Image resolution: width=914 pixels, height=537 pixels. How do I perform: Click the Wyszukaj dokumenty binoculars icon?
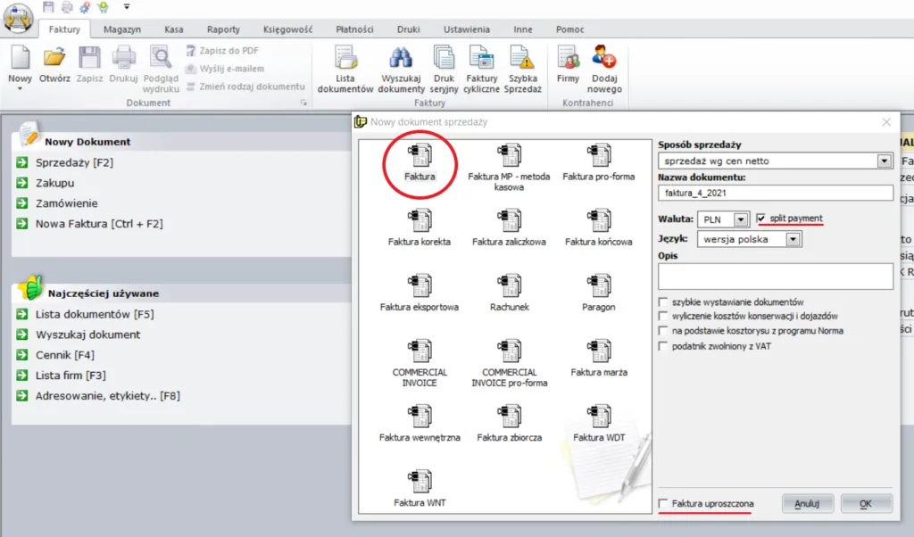coord(401,60)
